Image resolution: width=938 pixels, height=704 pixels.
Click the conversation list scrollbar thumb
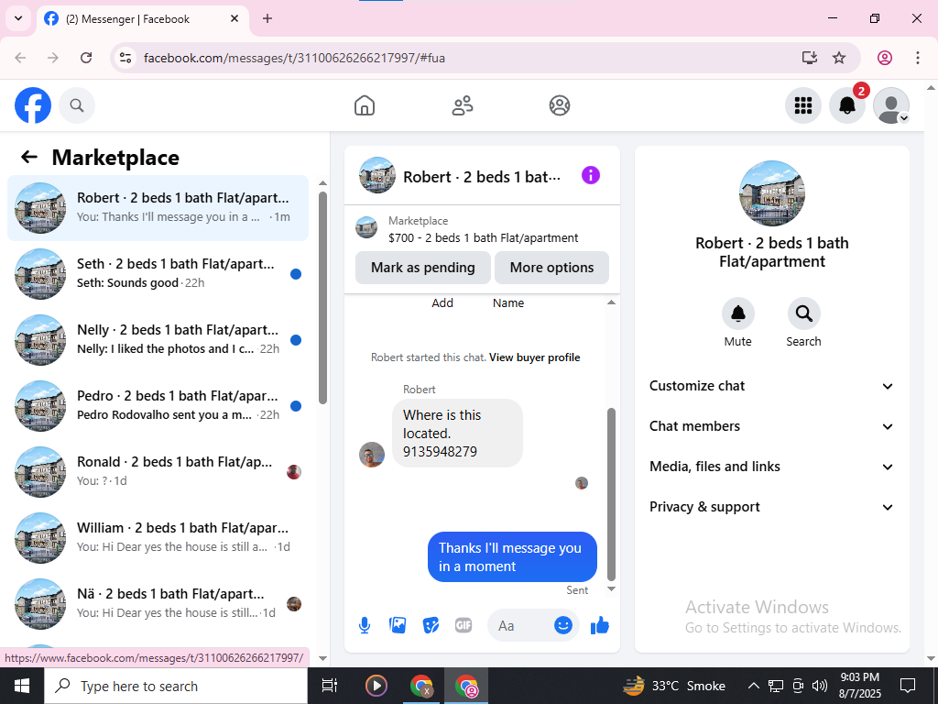tap(323, 298)
